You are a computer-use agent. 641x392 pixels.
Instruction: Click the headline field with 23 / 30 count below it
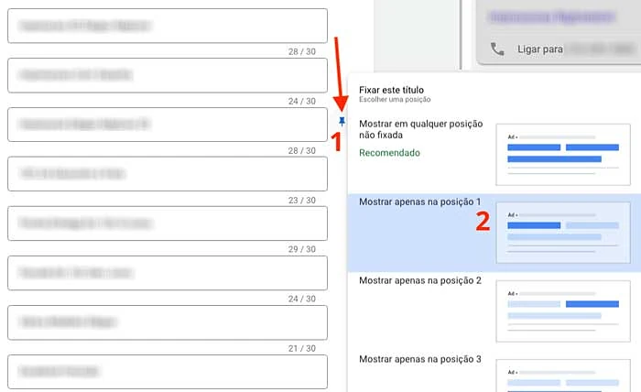(168, 174)
